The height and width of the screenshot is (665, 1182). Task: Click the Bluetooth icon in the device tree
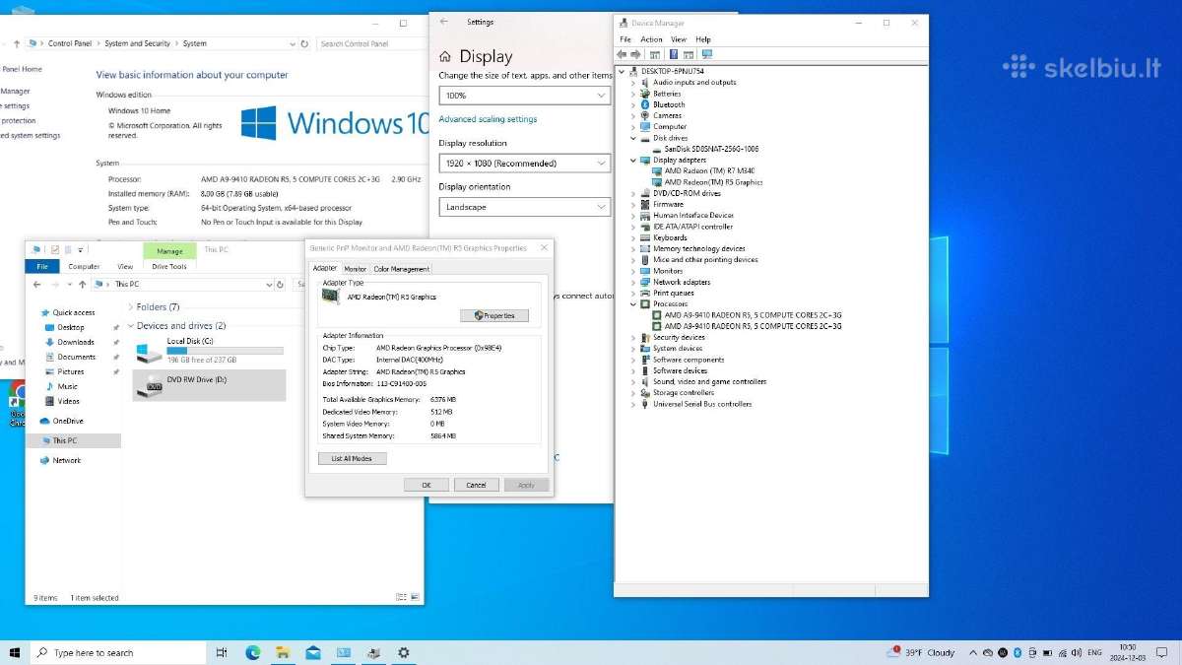(x=645, y=104)
